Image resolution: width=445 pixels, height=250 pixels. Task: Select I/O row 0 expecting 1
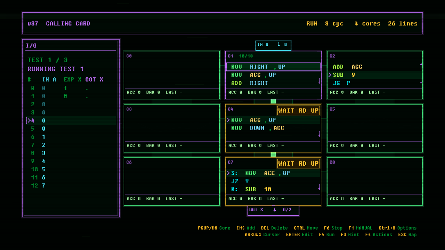pyautogui.click(x=71, y=88)
